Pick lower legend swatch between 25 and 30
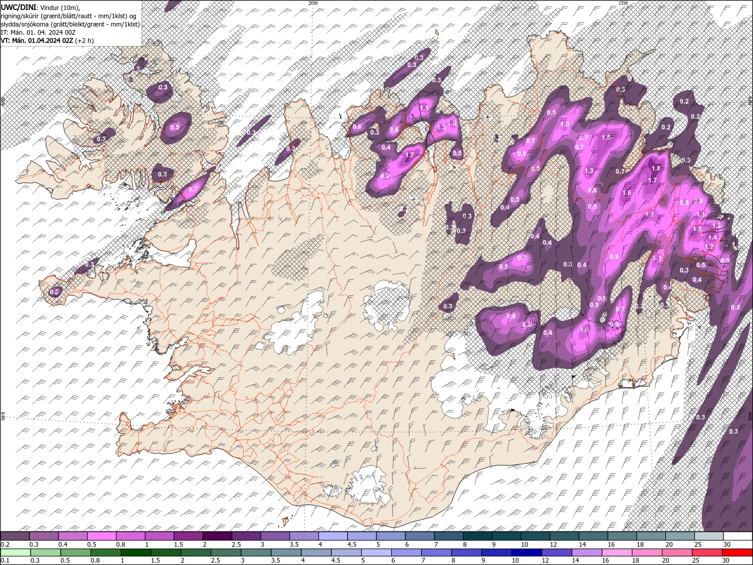This screenshot has width=753, height=565. [707, 553]
